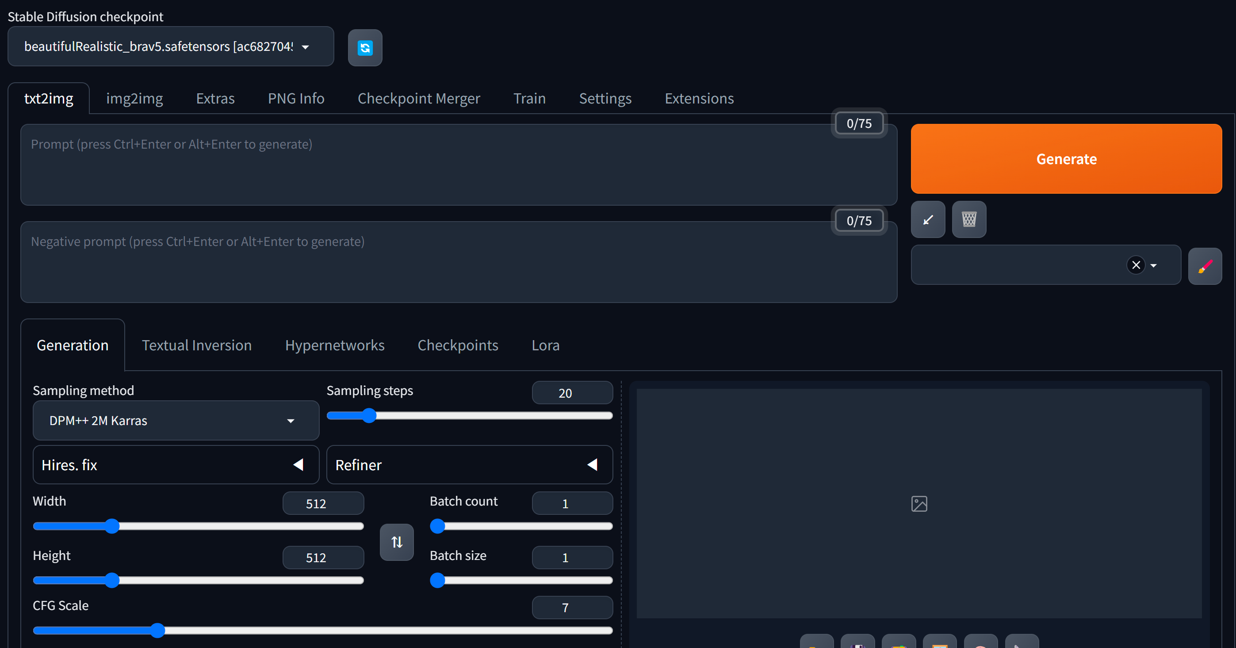Refresh the Stable Diffusion checkpoint list

click(x=365, y=47)
